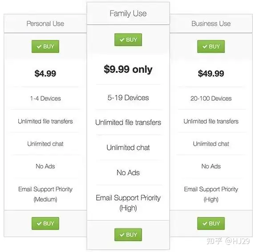Click Unlimited file transfers in Family plan
The width and height of the screenshot is (256, 252).
[x=128, y=122]
